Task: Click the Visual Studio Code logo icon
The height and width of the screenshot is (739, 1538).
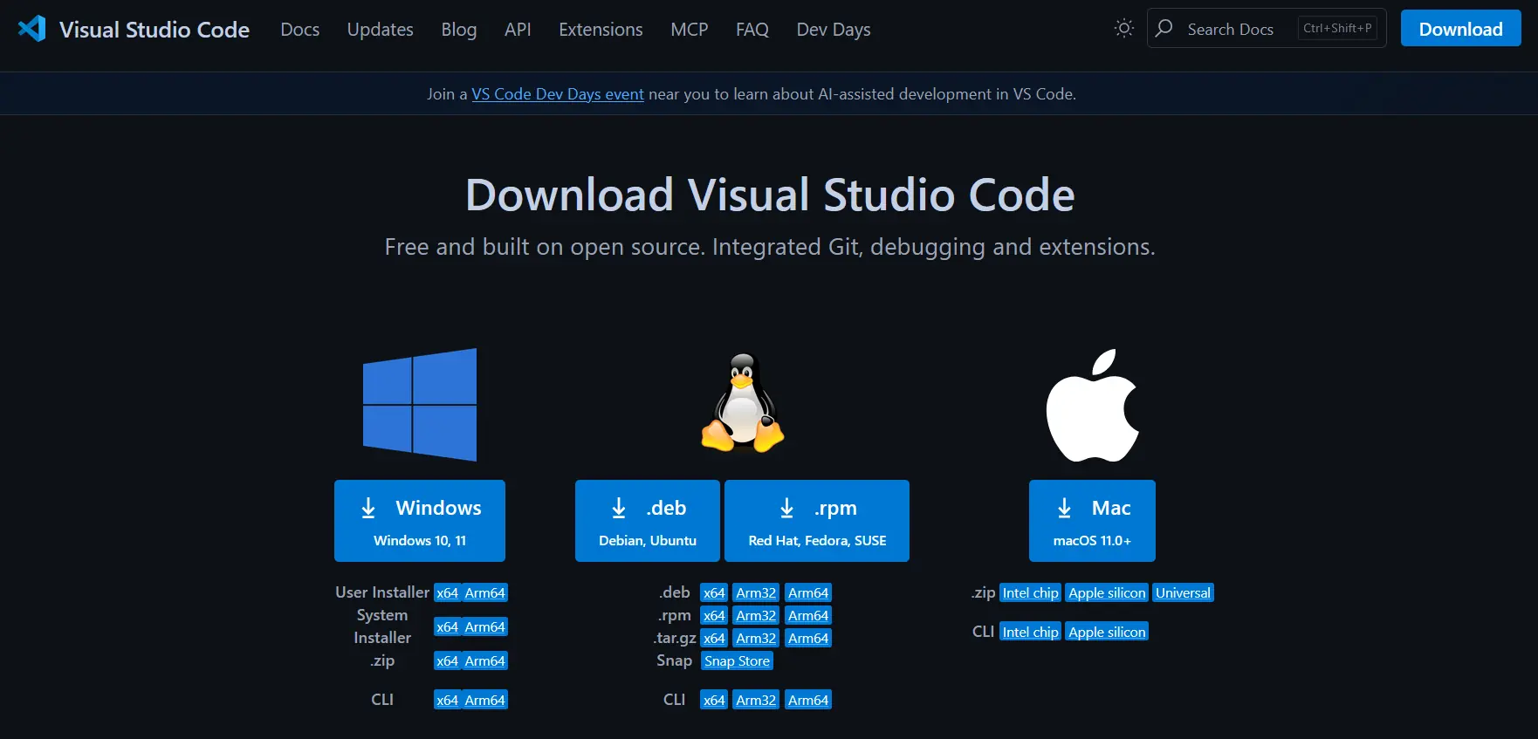Action: point(32,29)
